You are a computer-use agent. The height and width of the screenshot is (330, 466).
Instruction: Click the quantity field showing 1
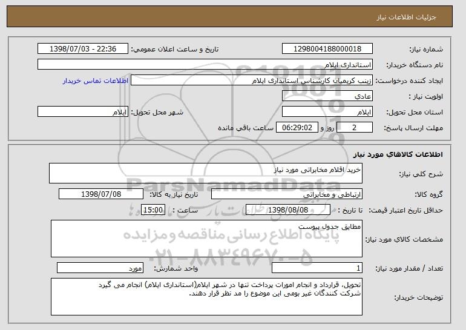tap(317, 268)
